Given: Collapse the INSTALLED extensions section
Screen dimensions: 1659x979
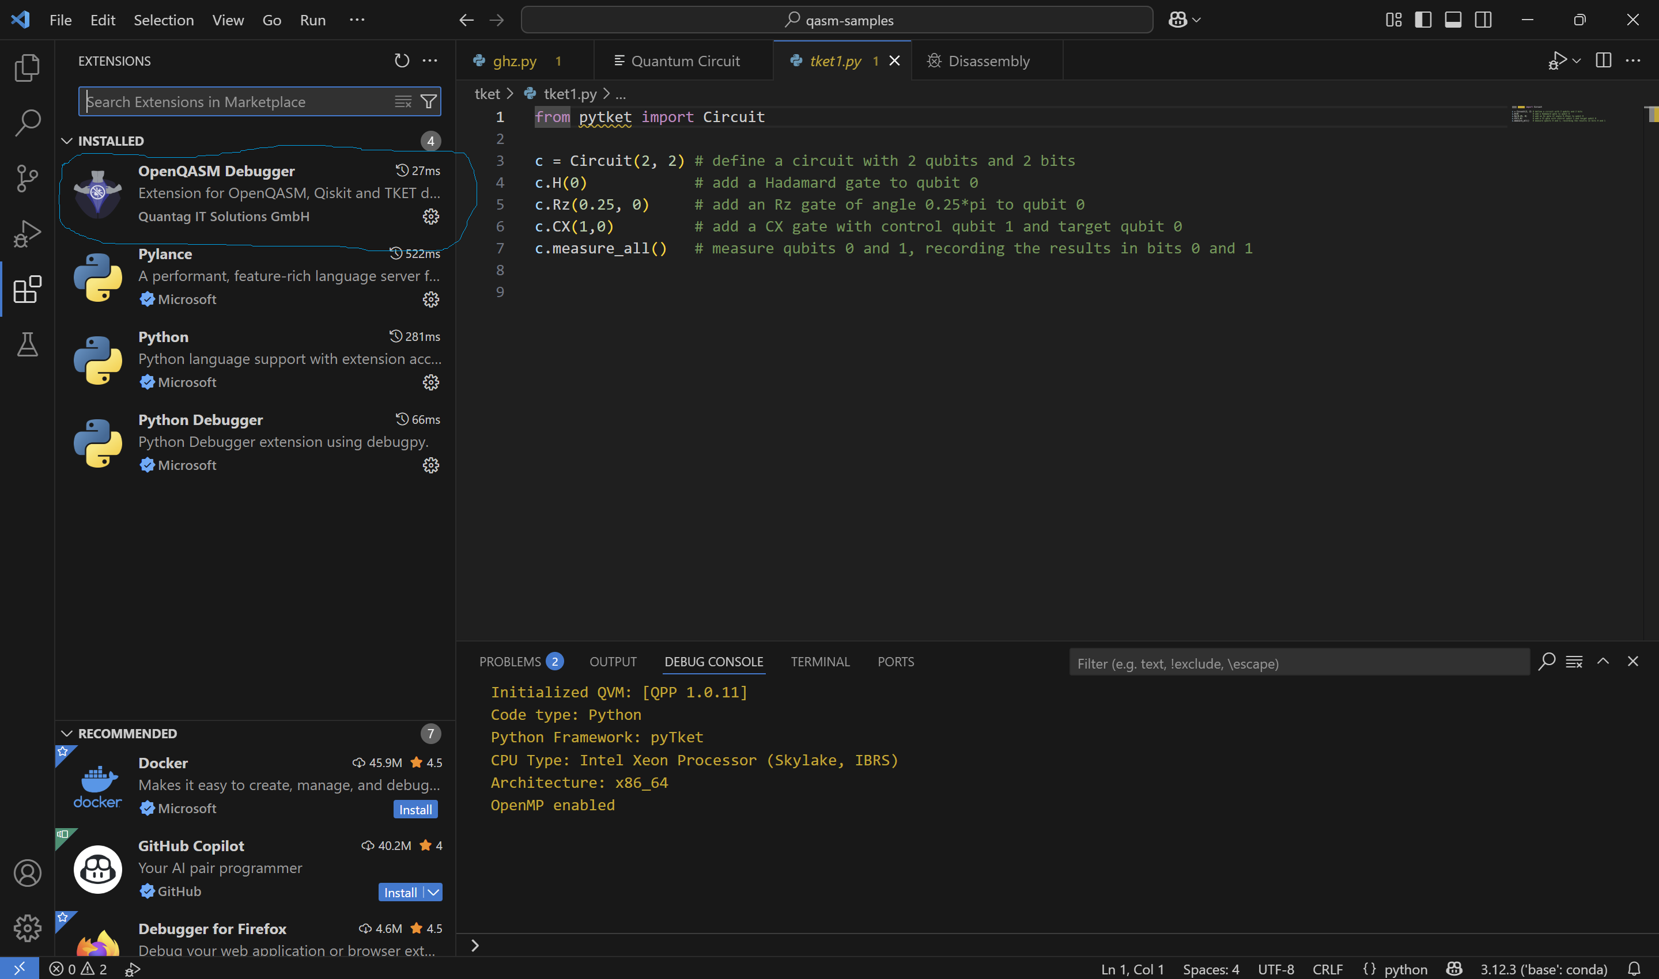Looking at the screenshot, I should [x=67, y=141].
